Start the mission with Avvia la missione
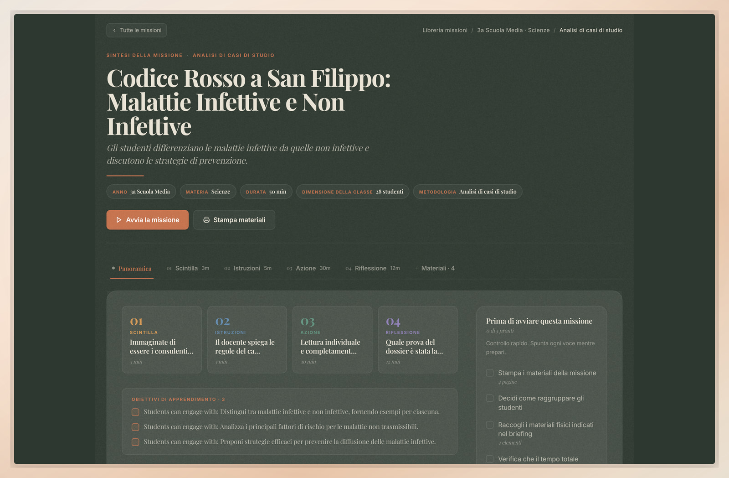The image size is (729, 478). [148, 220]
